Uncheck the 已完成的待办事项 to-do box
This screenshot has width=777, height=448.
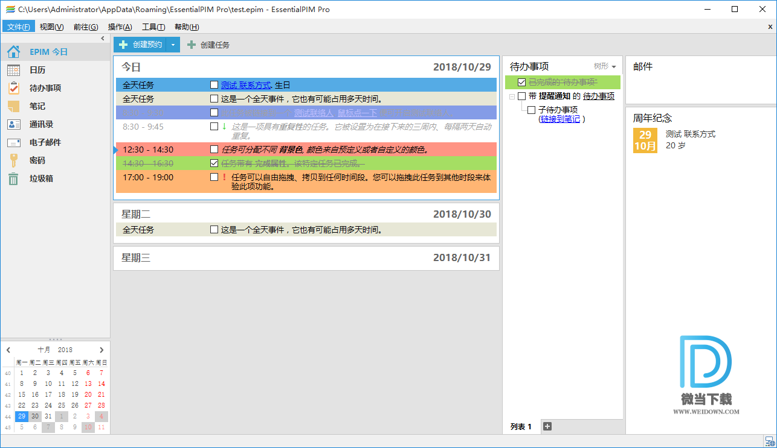coord(522,82)
